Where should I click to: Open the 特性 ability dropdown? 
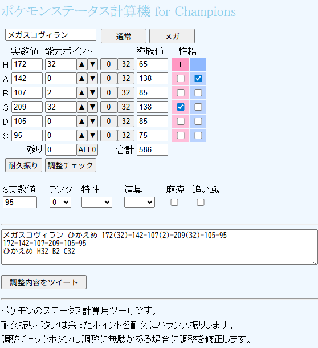point(97,202)
